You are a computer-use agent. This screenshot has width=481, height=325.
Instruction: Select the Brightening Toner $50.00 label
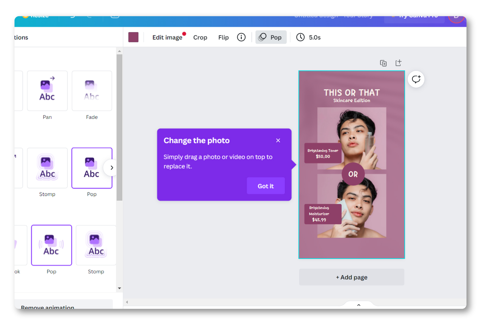pyautogui.click(x=323, y=153)
